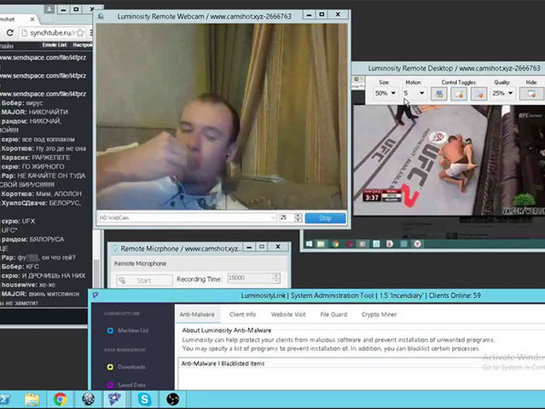This screenshot has height=409, width=545.
Task: Open the Website Visit tab
Action: pos(288,314)
